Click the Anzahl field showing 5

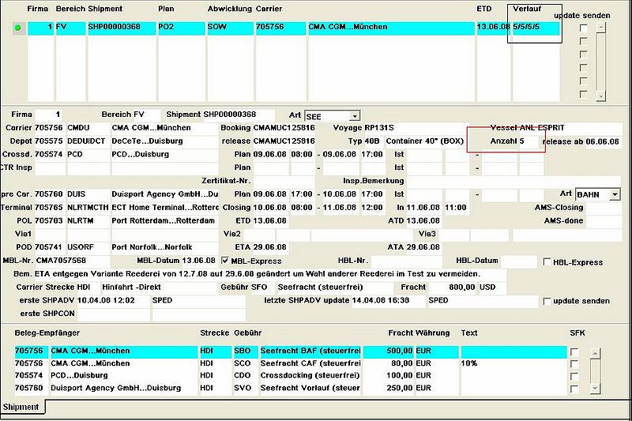pyautogui.click(x=529, y=141)
